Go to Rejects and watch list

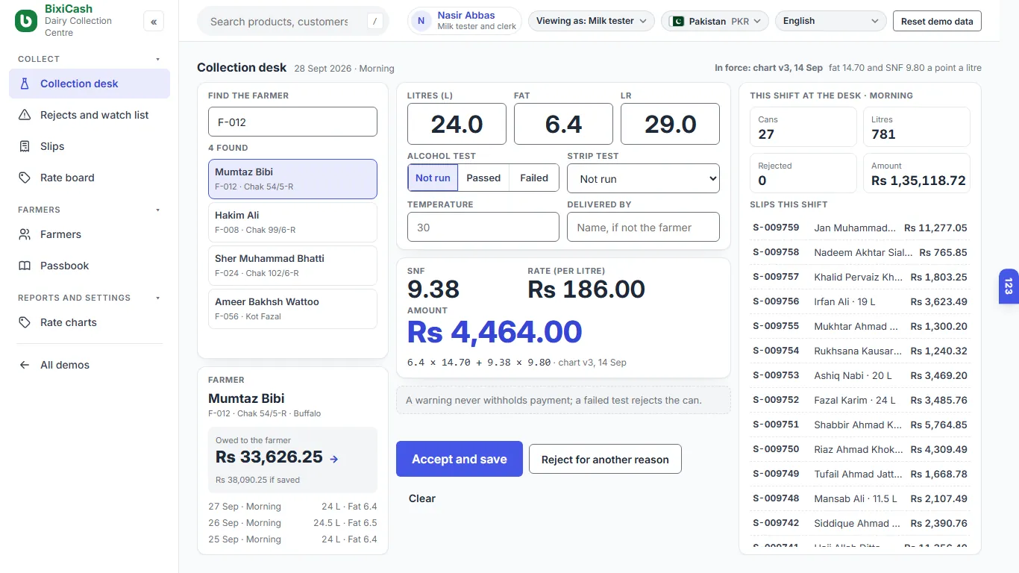[x=90, y=115]
